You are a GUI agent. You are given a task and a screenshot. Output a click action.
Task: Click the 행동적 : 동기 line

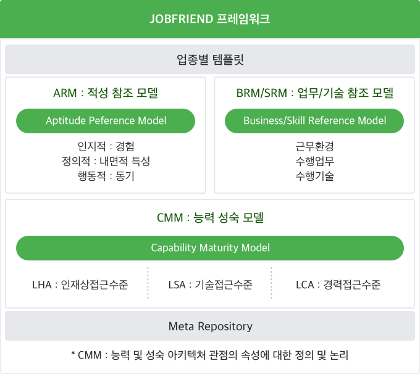pyautogui.click(x=106, y=176)
